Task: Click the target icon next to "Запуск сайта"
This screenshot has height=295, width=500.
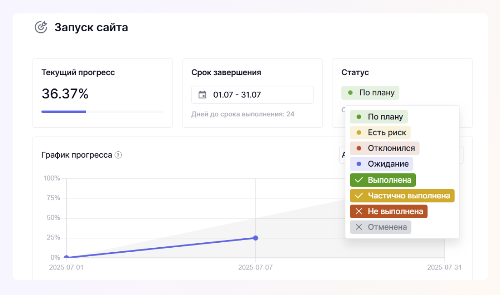Action: coord(42,27)
